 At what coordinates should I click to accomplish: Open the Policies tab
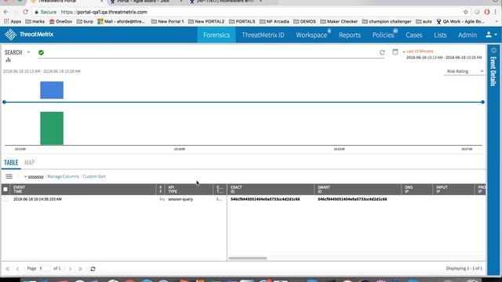[x=384, y=34]
